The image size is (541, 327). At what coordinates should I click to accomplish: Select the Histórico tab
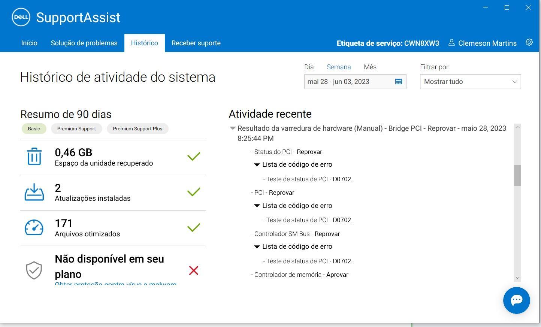pos(145,43)
